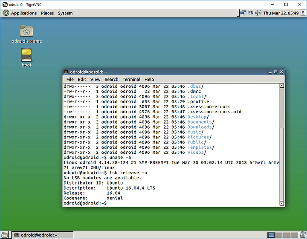
Task: Click the Public/ directory entry
Action: click(x=197, y=142)
